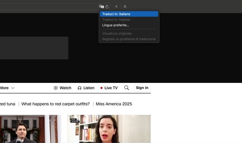Image resolution: width=242 pixels, height=143 pixels.
Task: Open the Listen audio section
Action: pyautogui.click(x=86, y=88)
